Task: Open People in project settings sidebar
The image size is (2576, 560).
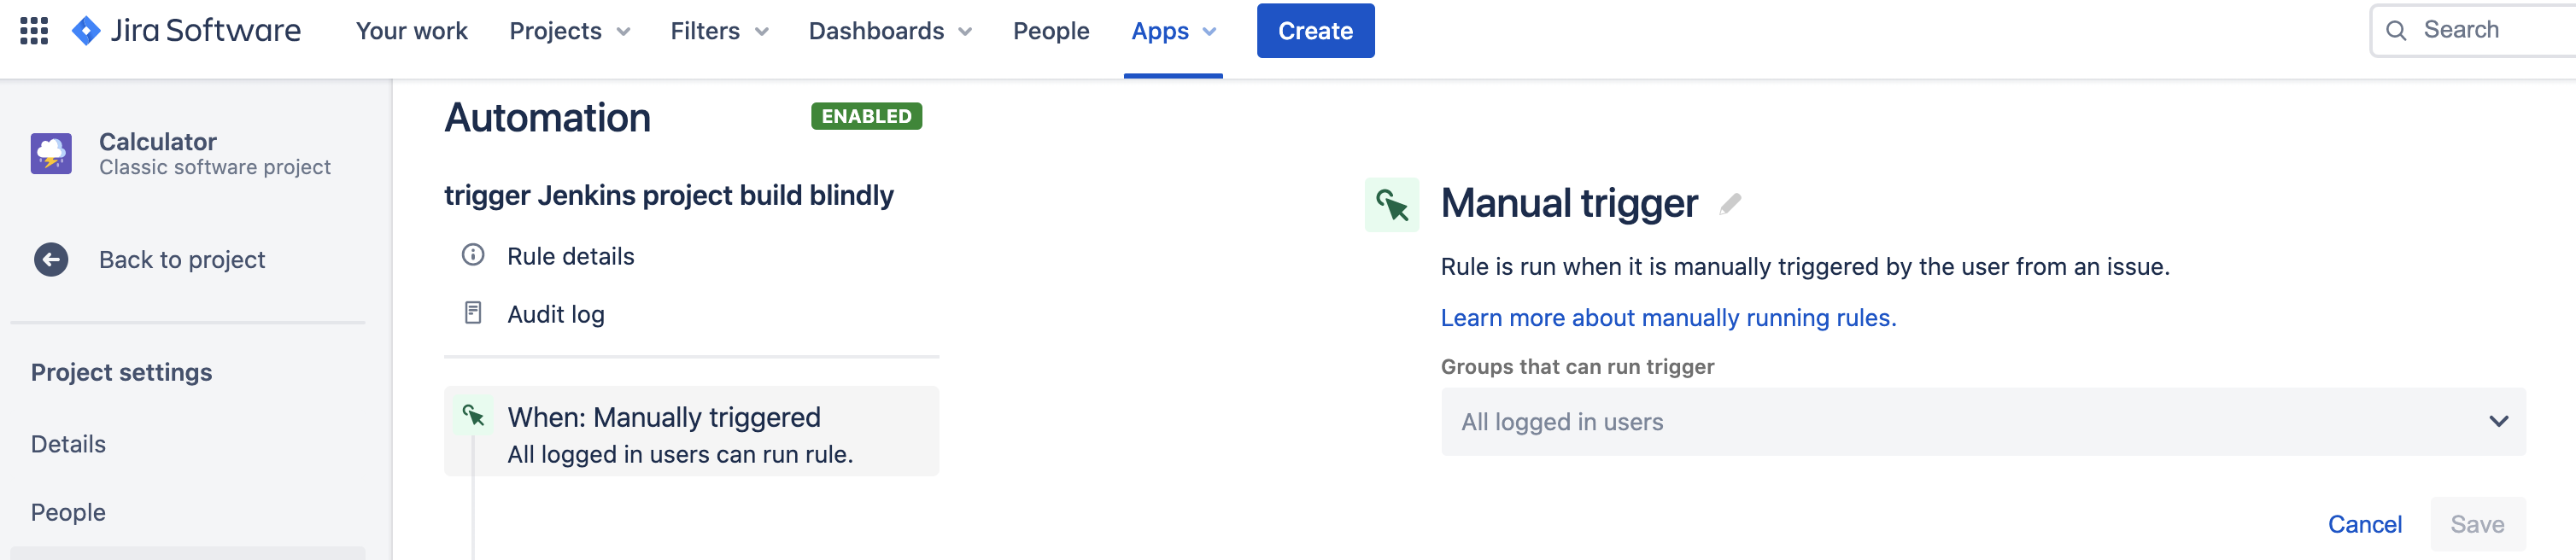Action: (68, 512)
